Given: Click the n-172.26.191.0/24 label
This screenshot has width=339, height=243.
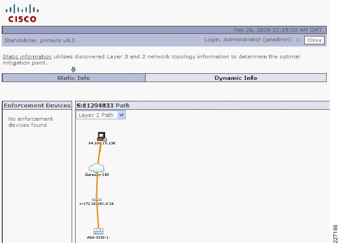Looking at the screenshot, I should [x=97, y=204].
